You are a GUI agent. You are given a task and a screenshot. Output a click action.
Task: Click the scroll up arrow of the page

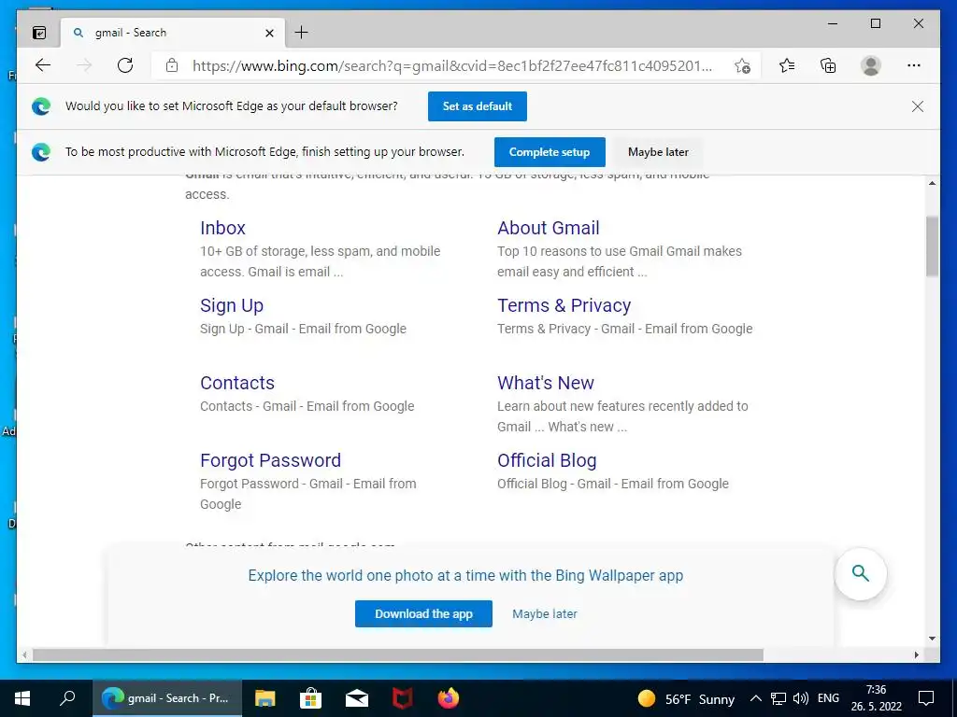[932, 184]
